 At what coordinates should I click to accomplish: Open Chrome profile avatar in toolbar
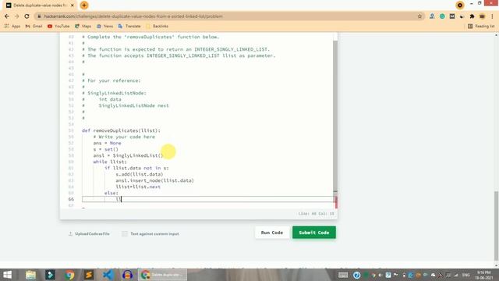(482, 16)
